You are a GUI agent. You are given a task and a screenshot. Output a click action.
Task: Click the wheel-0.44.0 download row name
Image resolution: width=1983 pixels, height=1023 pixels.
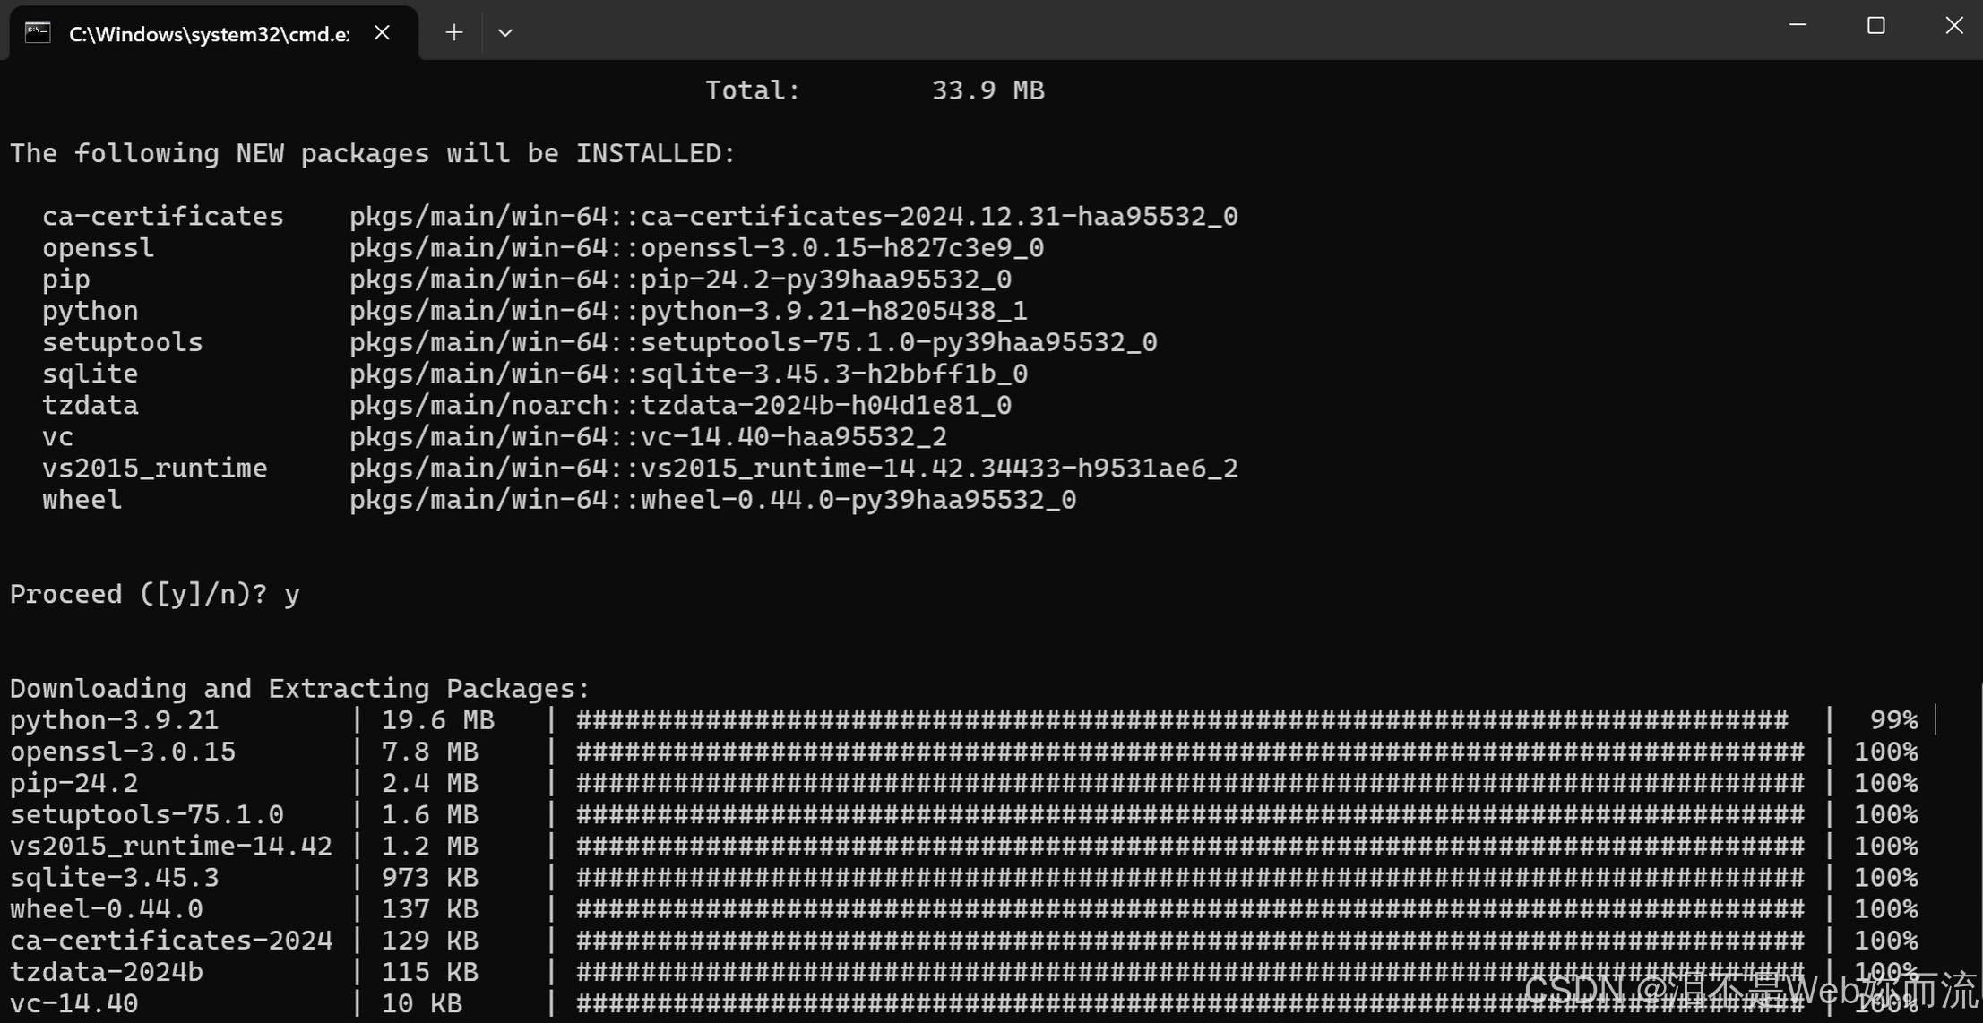[107, 909]
